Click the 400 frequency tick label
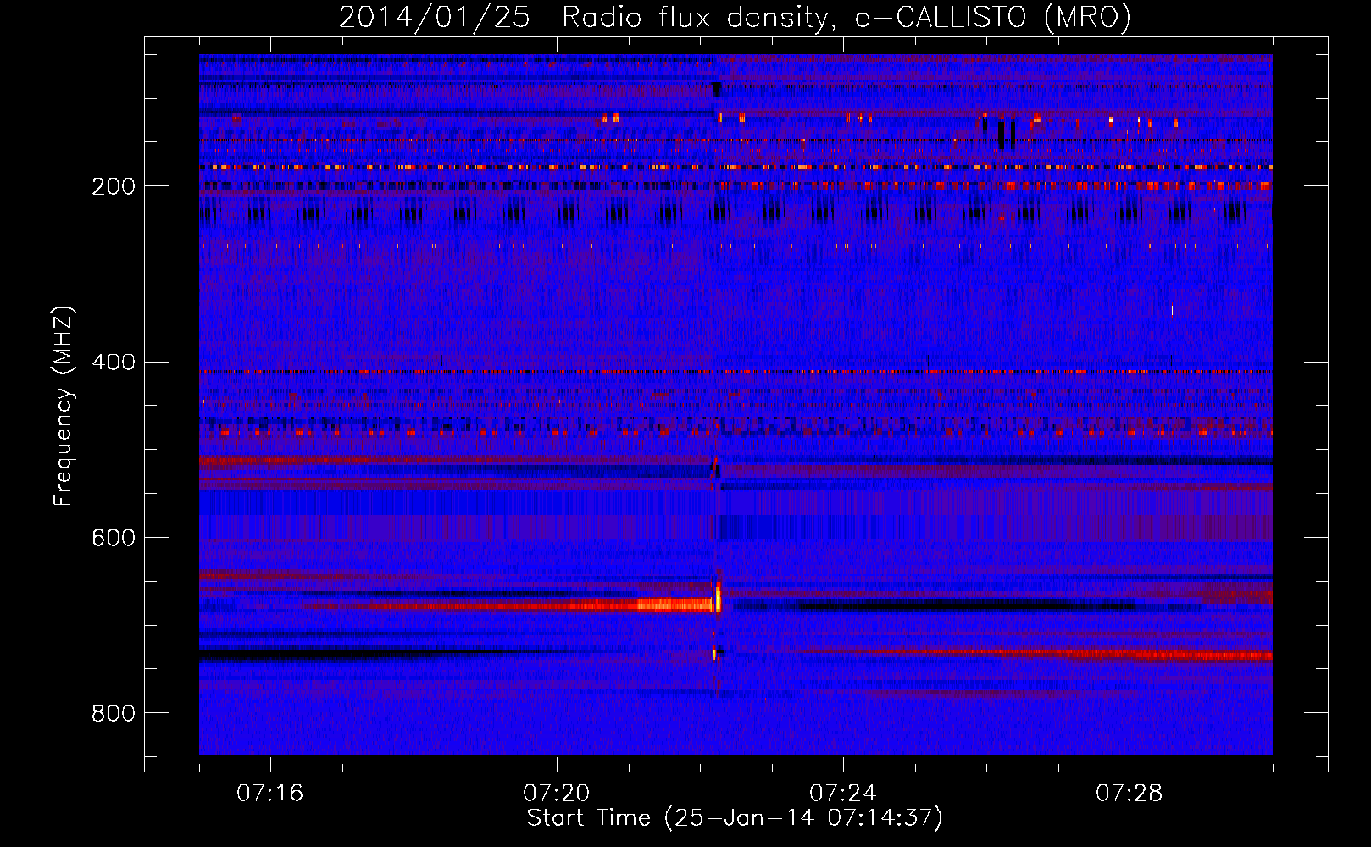1371x847 pixels. tap(114, 362)
